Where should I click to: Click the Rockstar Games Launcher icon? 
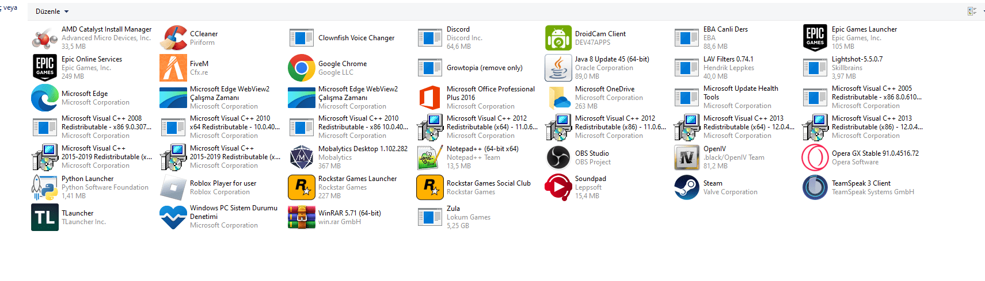point(302,187)
